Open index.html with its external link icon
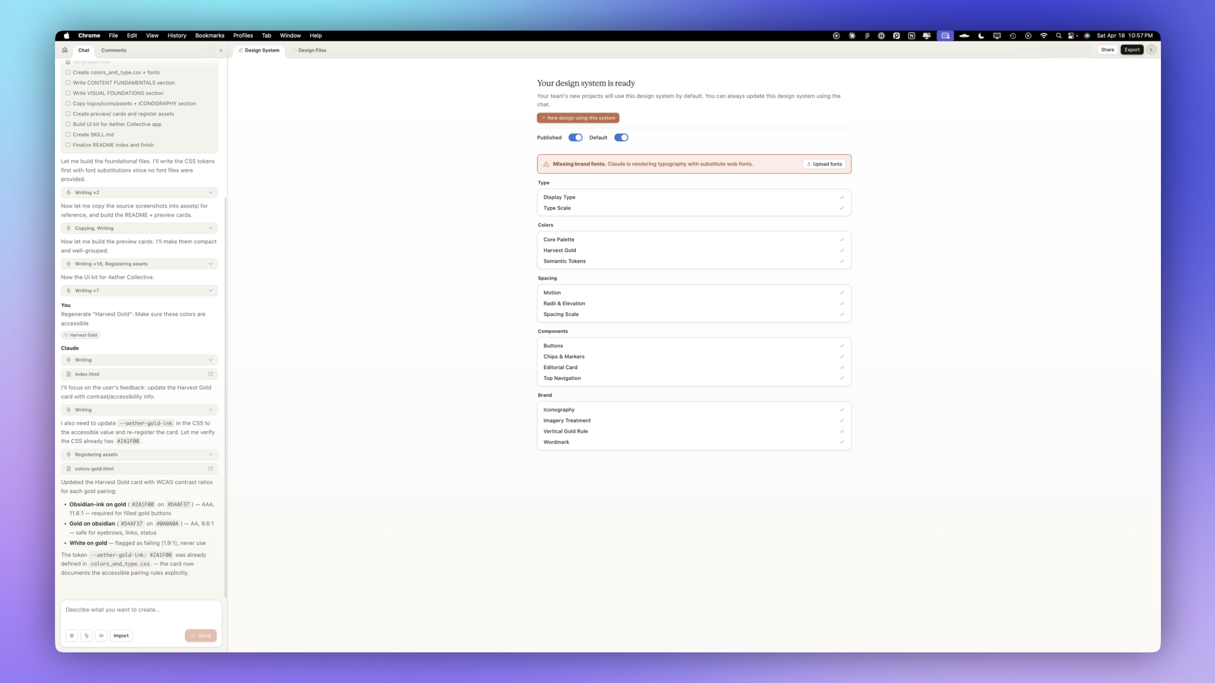The height and width of the screenshot is (683, 1215). 210,374
